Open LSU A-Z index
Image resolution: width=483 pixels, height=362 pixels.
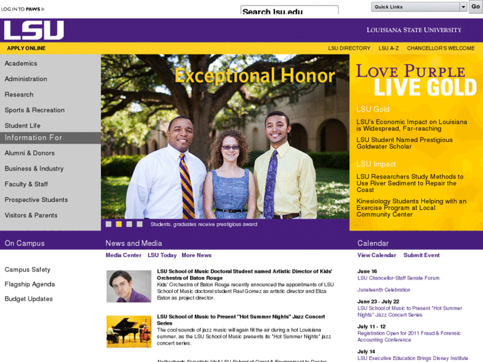[389, 48]
